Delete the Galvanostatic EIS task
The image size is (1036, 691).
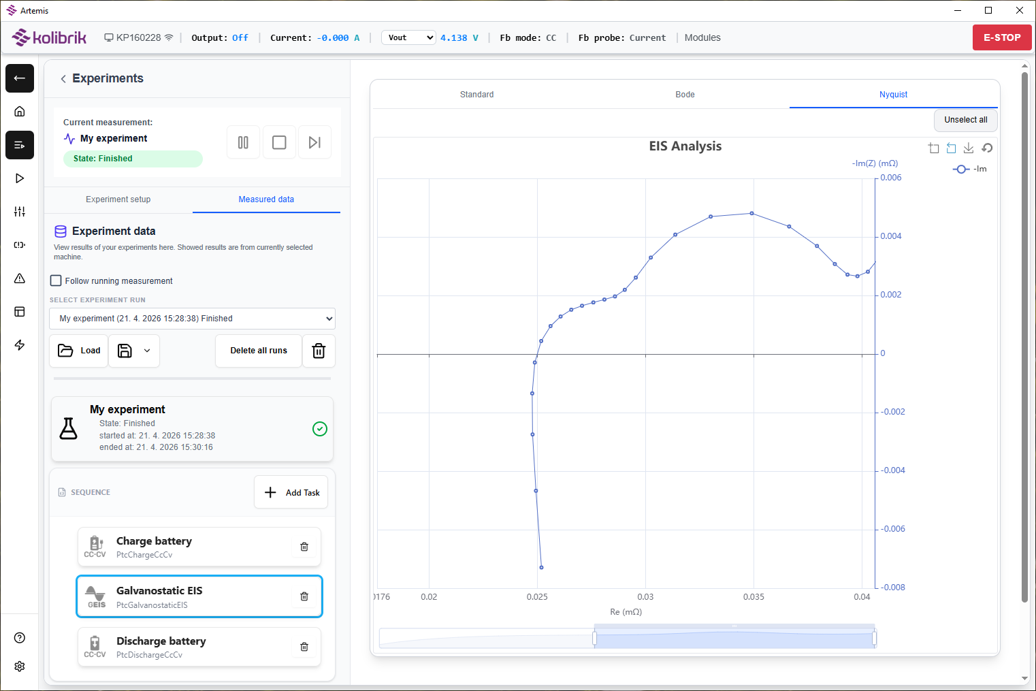coord(304,596)
